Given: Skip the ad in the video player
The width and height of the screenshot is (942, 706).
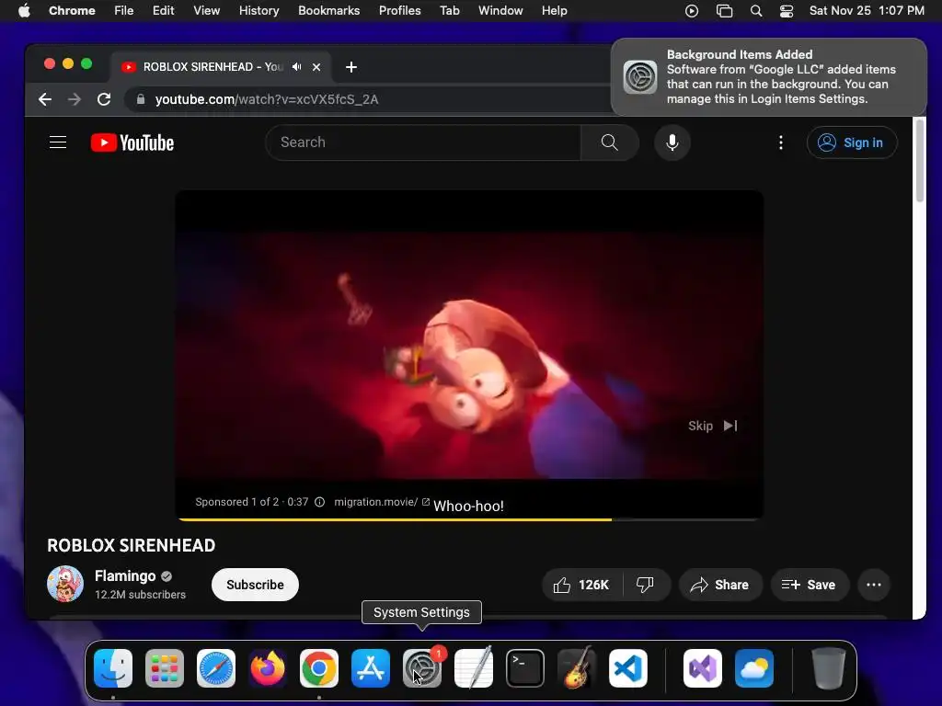Looking at the screenshot, I should coord(713,426).
